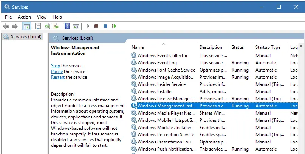This screenshot has height=154, width=305.
Task: Click the Back arrow in the toolbar
Action: click(6, 26)
